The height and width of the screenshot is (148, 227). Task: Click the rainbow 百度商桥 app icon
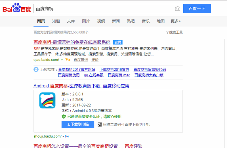click(47, 100)
